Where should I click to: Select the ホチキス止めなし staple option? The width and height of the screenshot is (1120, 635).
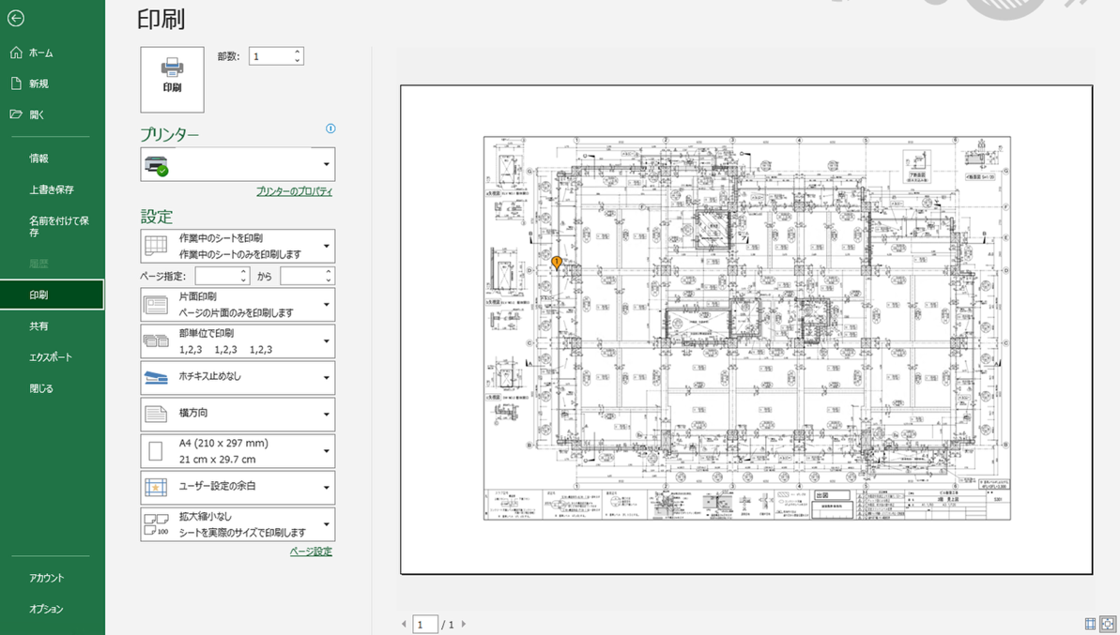tap(238, 377)
